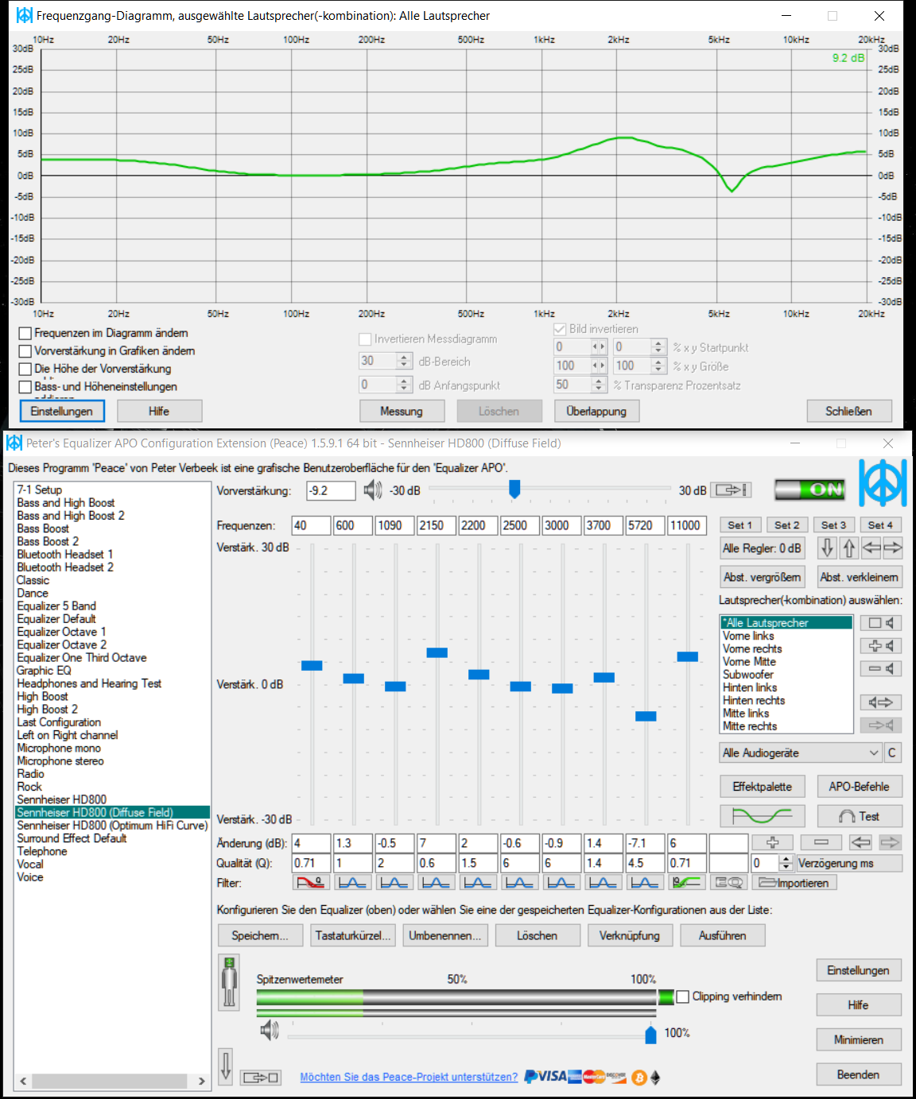Click the Vorverstärkung value field -9.2

click(x=332, y=490)
